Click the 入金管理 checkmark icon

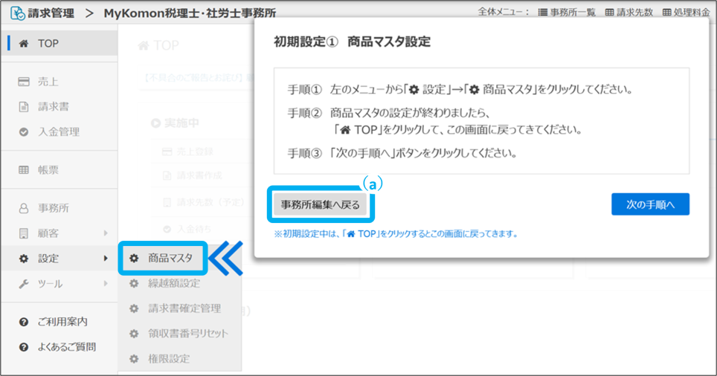click(24, 132)
